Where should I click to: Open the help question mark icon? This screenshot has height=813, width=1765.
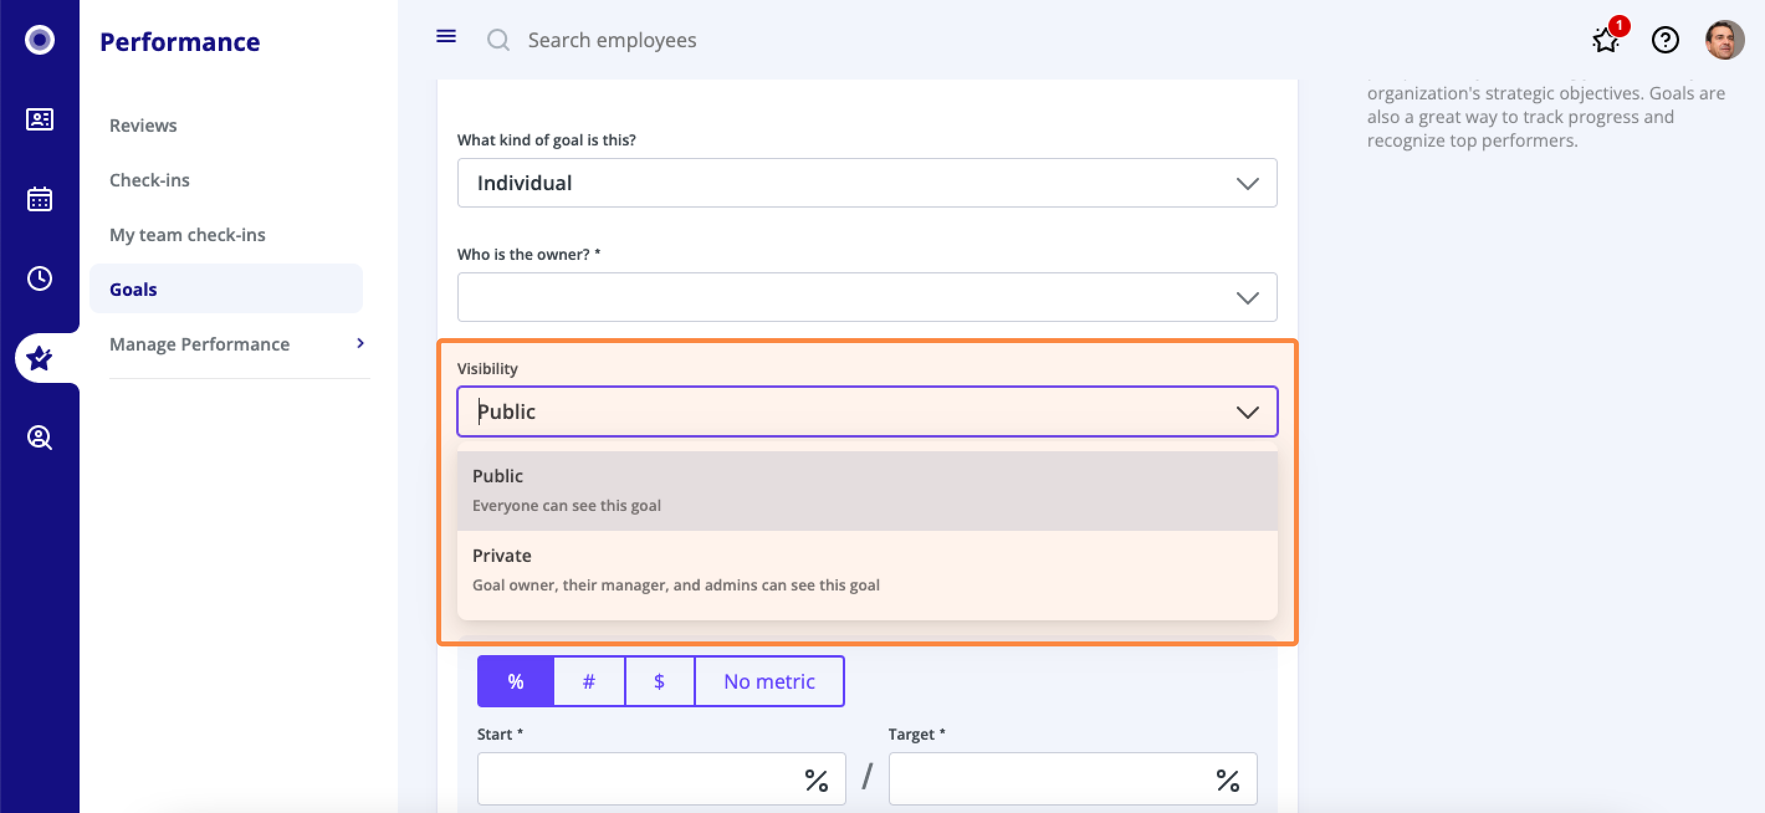(x=1665, y=40)
